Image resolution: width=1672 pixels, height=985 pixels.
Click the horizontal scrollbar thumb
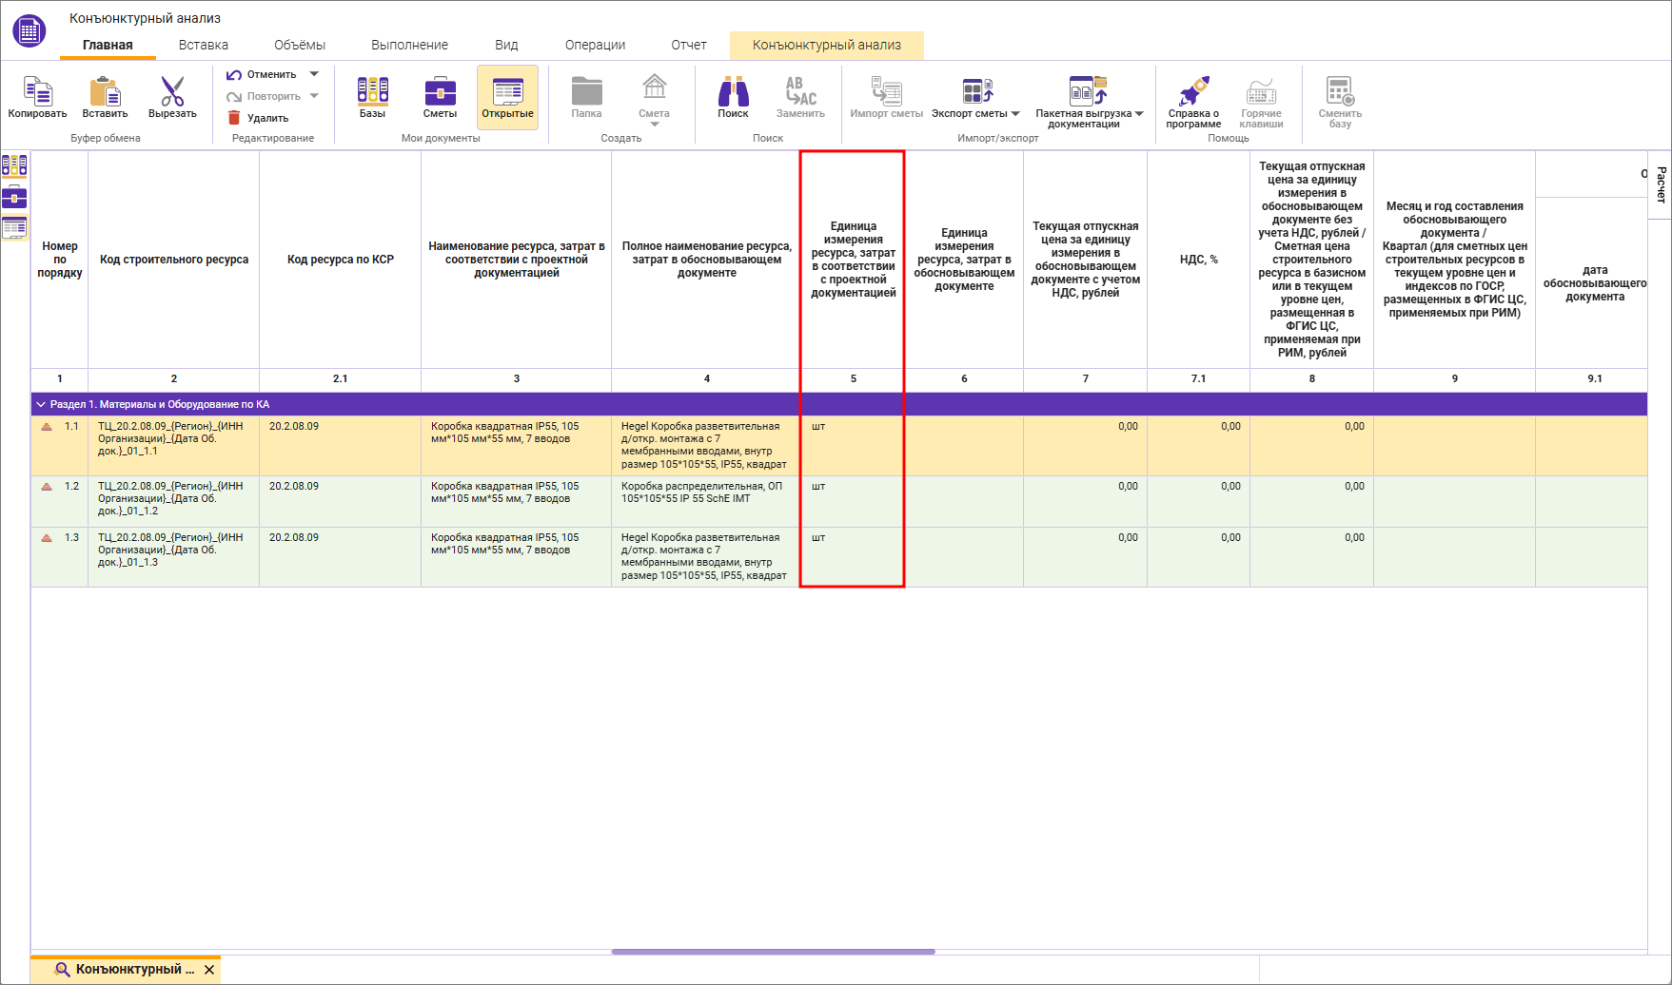tap(773, 951)
